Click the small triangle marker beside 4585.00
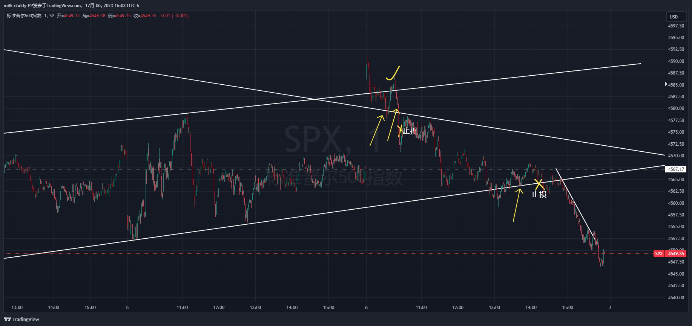This screenshot has height=326, width=692. [x=666, y=84]
